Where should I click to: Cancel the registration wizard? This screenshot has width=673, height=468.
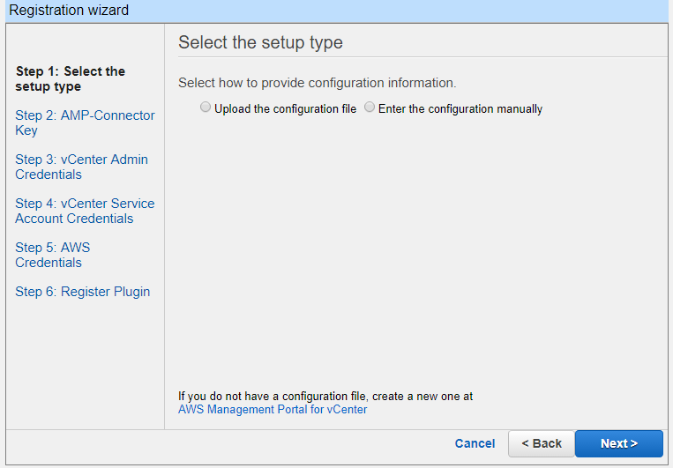(475, 443)
